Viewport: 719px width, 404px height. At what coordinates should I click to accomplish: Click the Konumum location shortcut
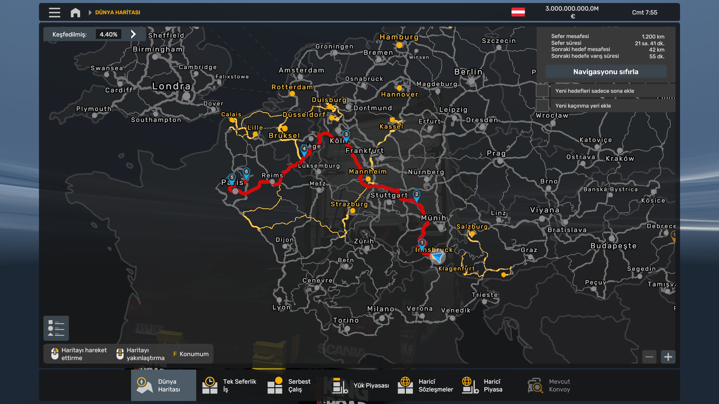(x=191, y=354)
